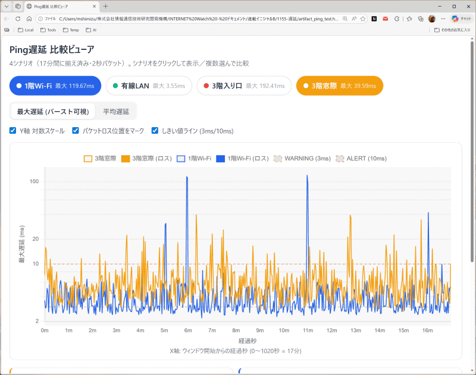This screenshot has width=476, height=375.
Task: Uncheck しきい値ライン checkbox
Action: point(155,131)
